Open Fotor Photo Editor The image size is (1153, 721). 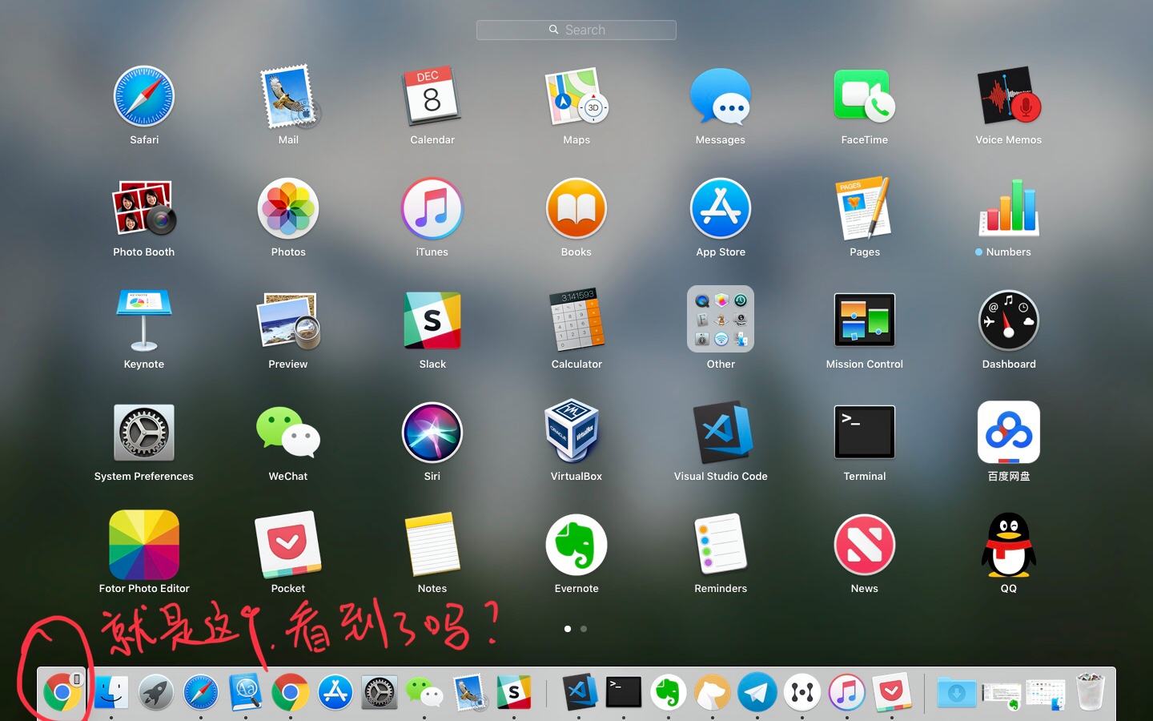pos(144,545)
